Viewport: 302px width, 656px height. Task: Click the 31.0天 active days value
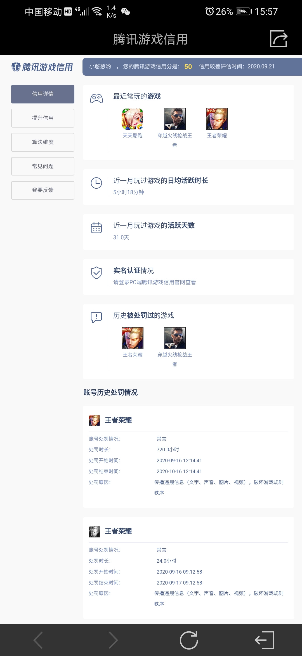[121, 237]
